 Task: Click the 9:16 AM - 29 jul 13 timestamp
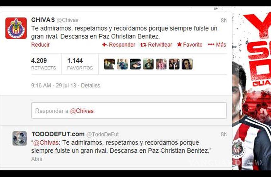(54, 85)
